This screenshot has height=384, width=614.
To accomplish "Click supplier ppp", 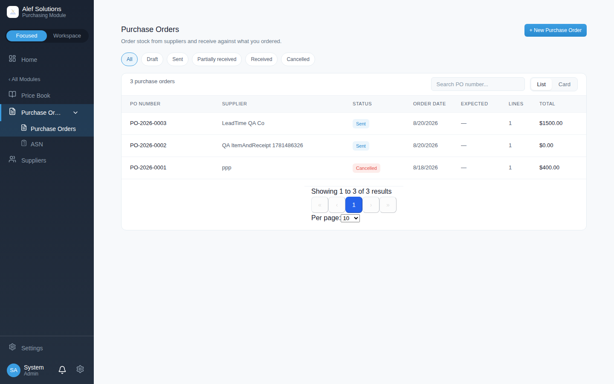I will (226, 168).
